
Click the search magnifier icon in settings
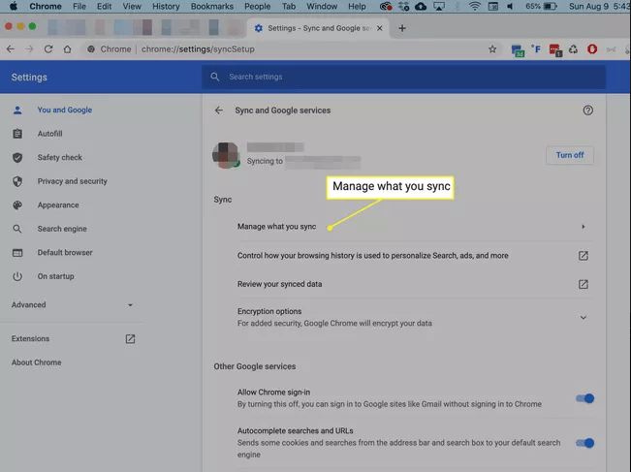(215, 77)
